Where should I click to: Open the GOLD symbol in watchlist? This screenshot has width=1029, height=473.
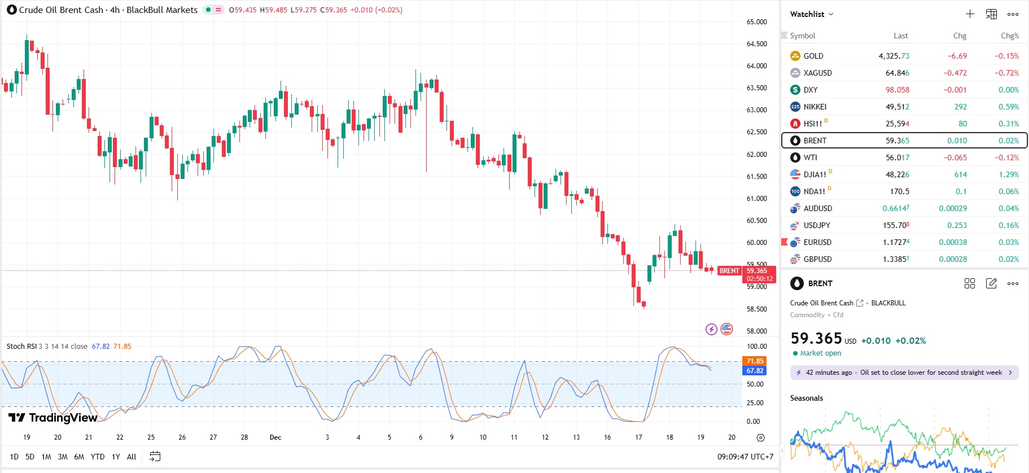pos(813,56)
